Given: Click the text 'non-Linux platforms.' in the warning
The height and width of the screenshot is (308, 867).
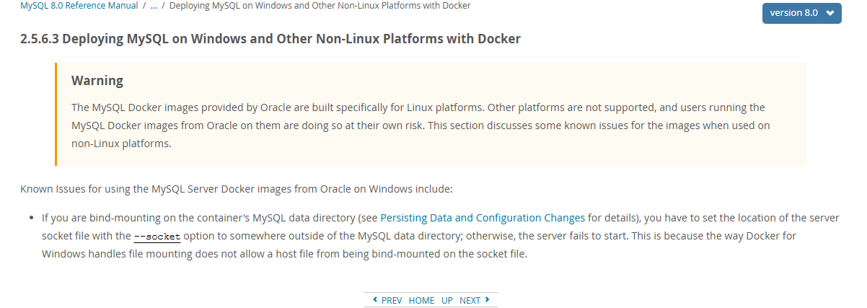Looking at the screenshot, I should [x=121, y=143].
